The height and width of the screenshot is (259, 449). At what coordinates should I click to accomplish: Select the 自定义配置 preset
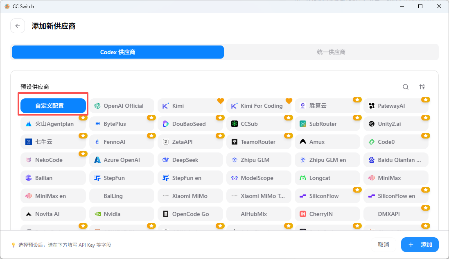click(x=53, y=106)
